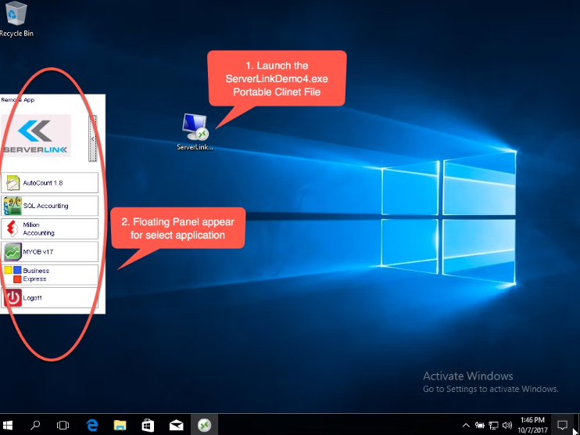
Task: Launch SQL Accounting from the floating panel
Action: [49, 206]
